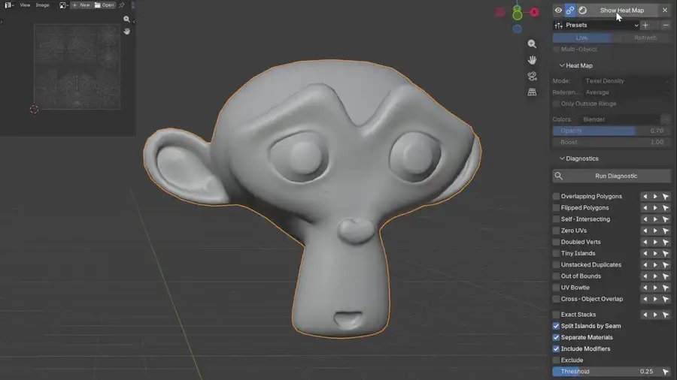
Task: Click New image button
Action: [x=81, y=5]
